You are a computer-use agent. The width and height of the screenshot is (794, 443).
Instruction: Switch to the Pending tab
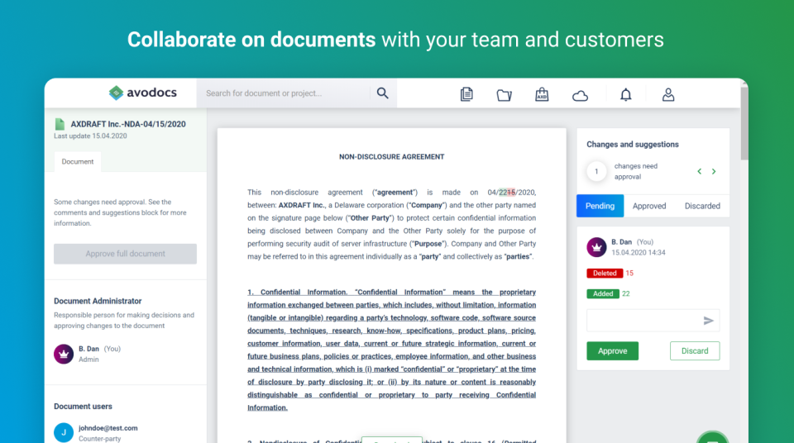(600, 206)
